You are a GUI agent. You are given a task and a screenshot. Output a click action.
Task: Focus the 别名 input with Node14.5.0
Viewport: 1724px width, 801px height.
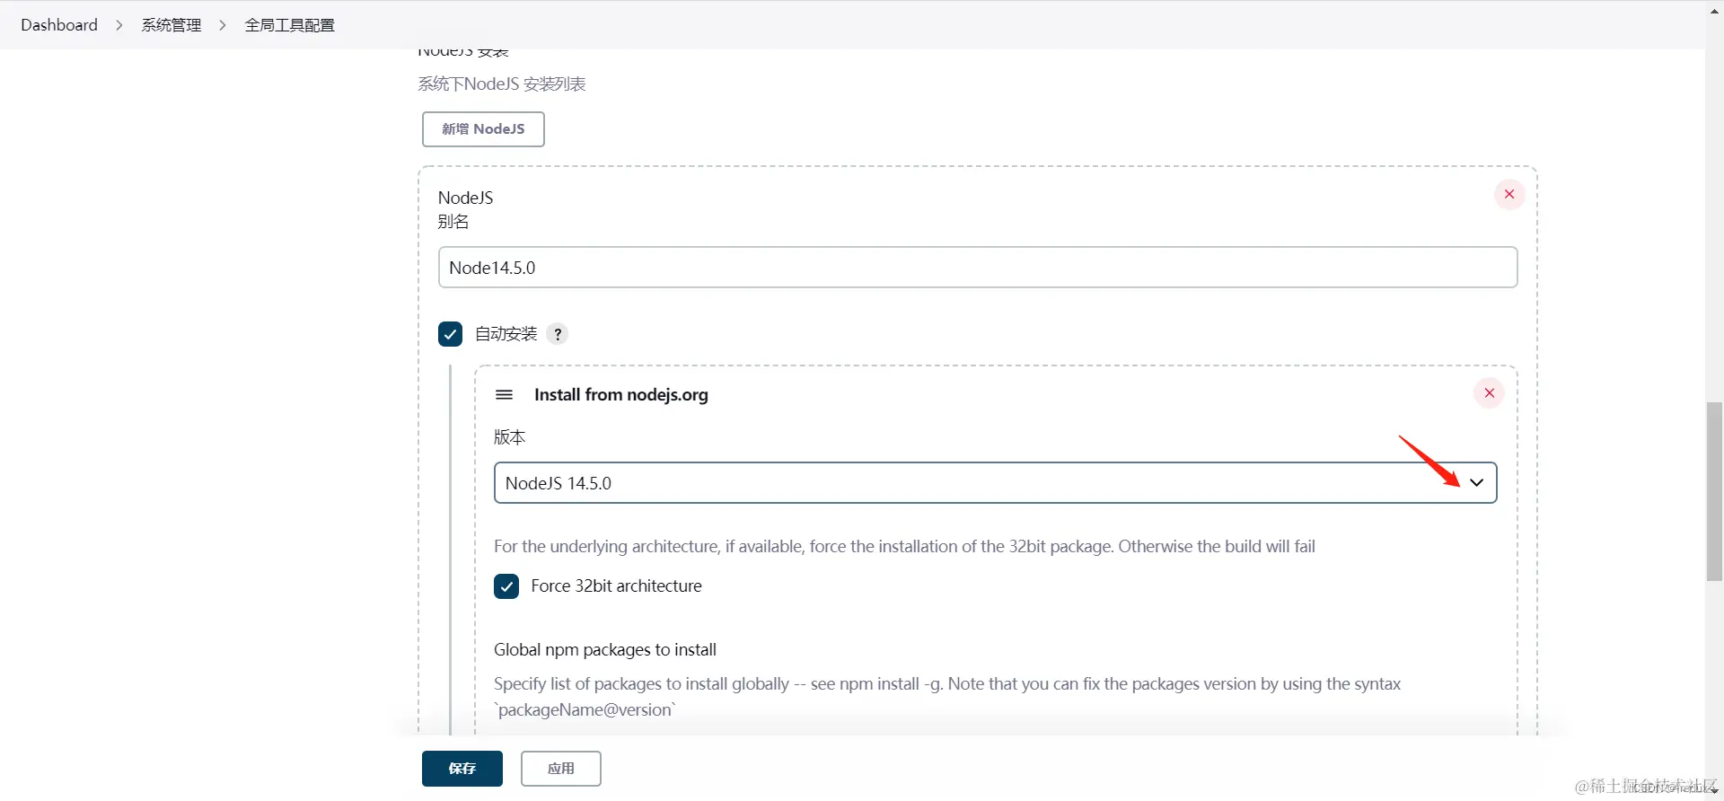[x=978, y=268]
